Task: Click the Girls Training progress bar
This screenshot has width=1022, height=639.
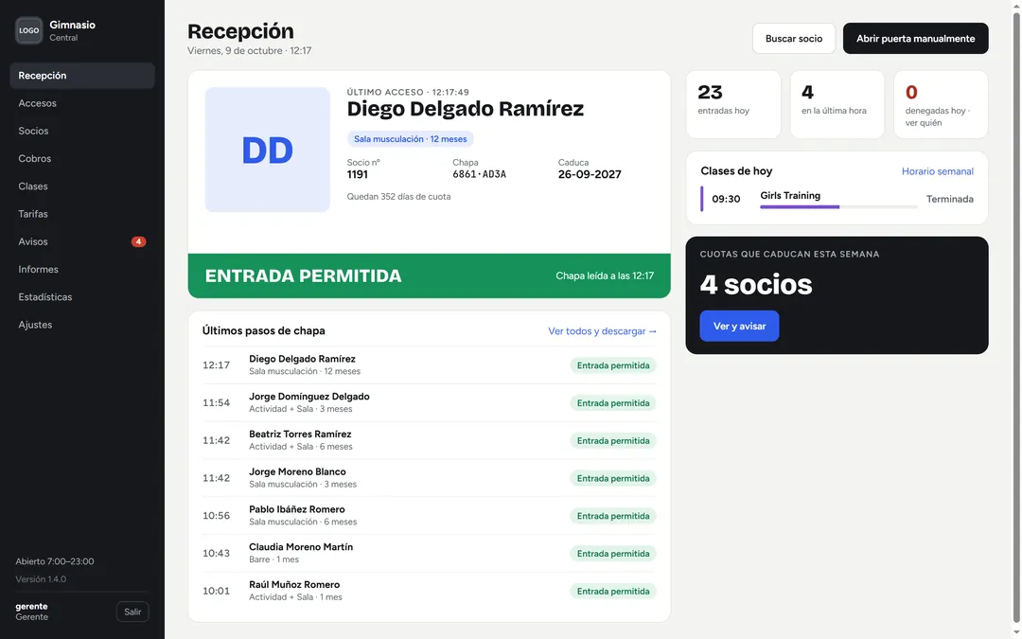Action: [x=838, y=206]
